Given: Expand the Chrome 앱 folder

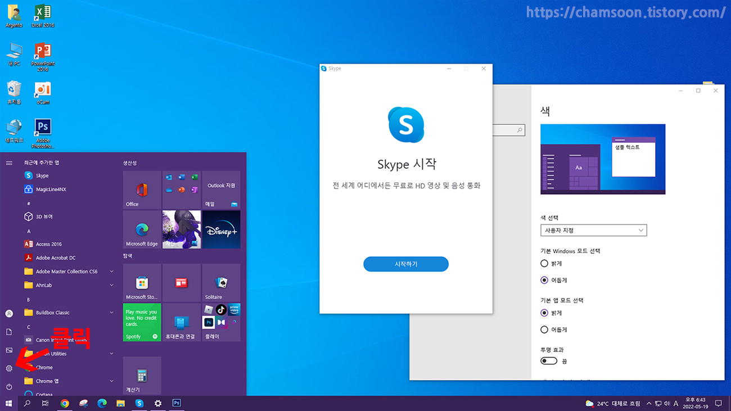Looking at the screenshot, I should [x=67, y=381].
